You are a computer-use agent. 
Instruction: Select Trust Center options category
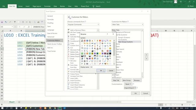click(51, 51)
